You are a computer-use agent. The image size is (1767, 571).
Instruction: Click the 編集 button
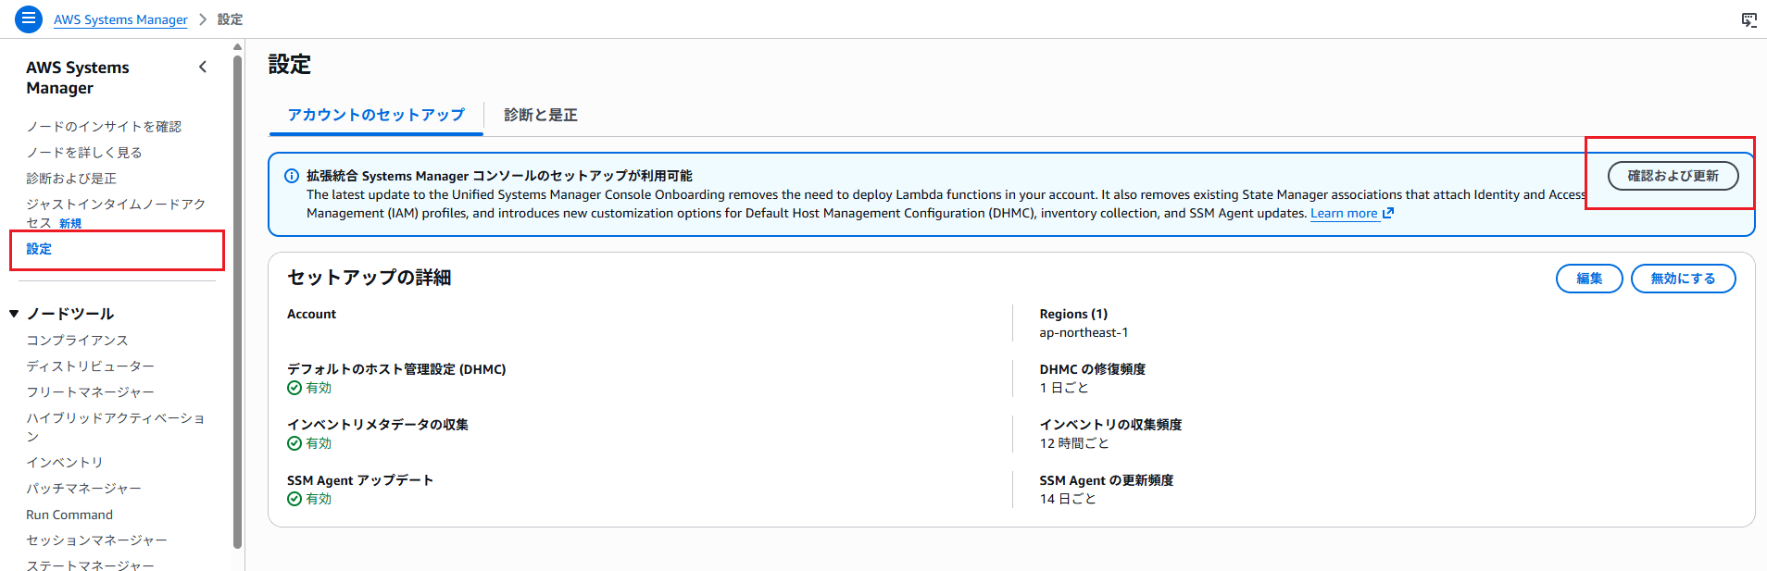pos(1589,279)
